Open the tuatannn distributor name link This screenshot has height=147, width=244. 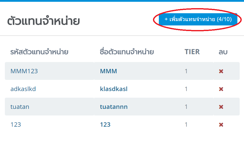[x=114, y=107]
